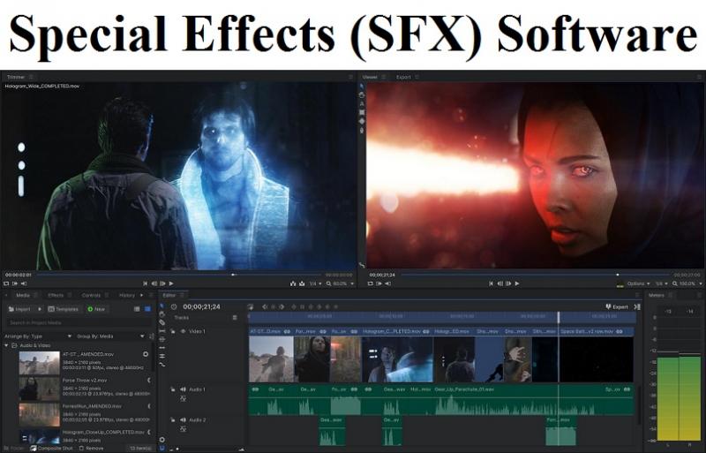
Task: Open Viewer zoom 100.0% dropdown
Action: [x=687, y=283]
